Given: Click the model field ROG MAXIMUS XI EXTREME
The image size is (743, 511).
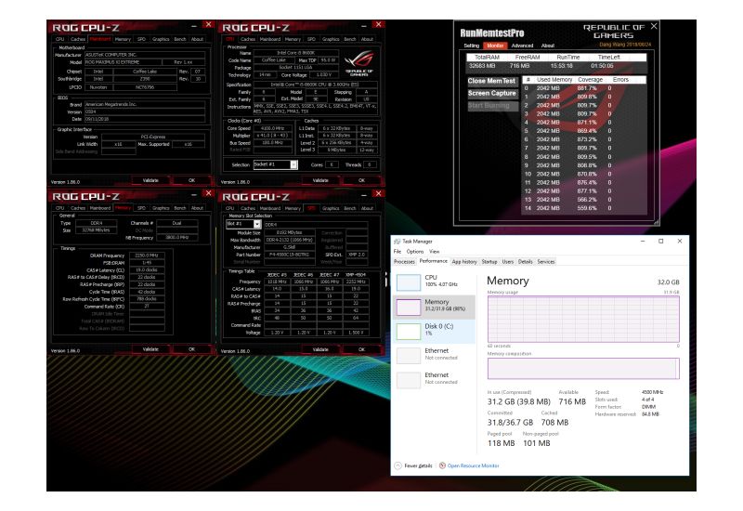Looking at the screenshot, I should [123, 62].
